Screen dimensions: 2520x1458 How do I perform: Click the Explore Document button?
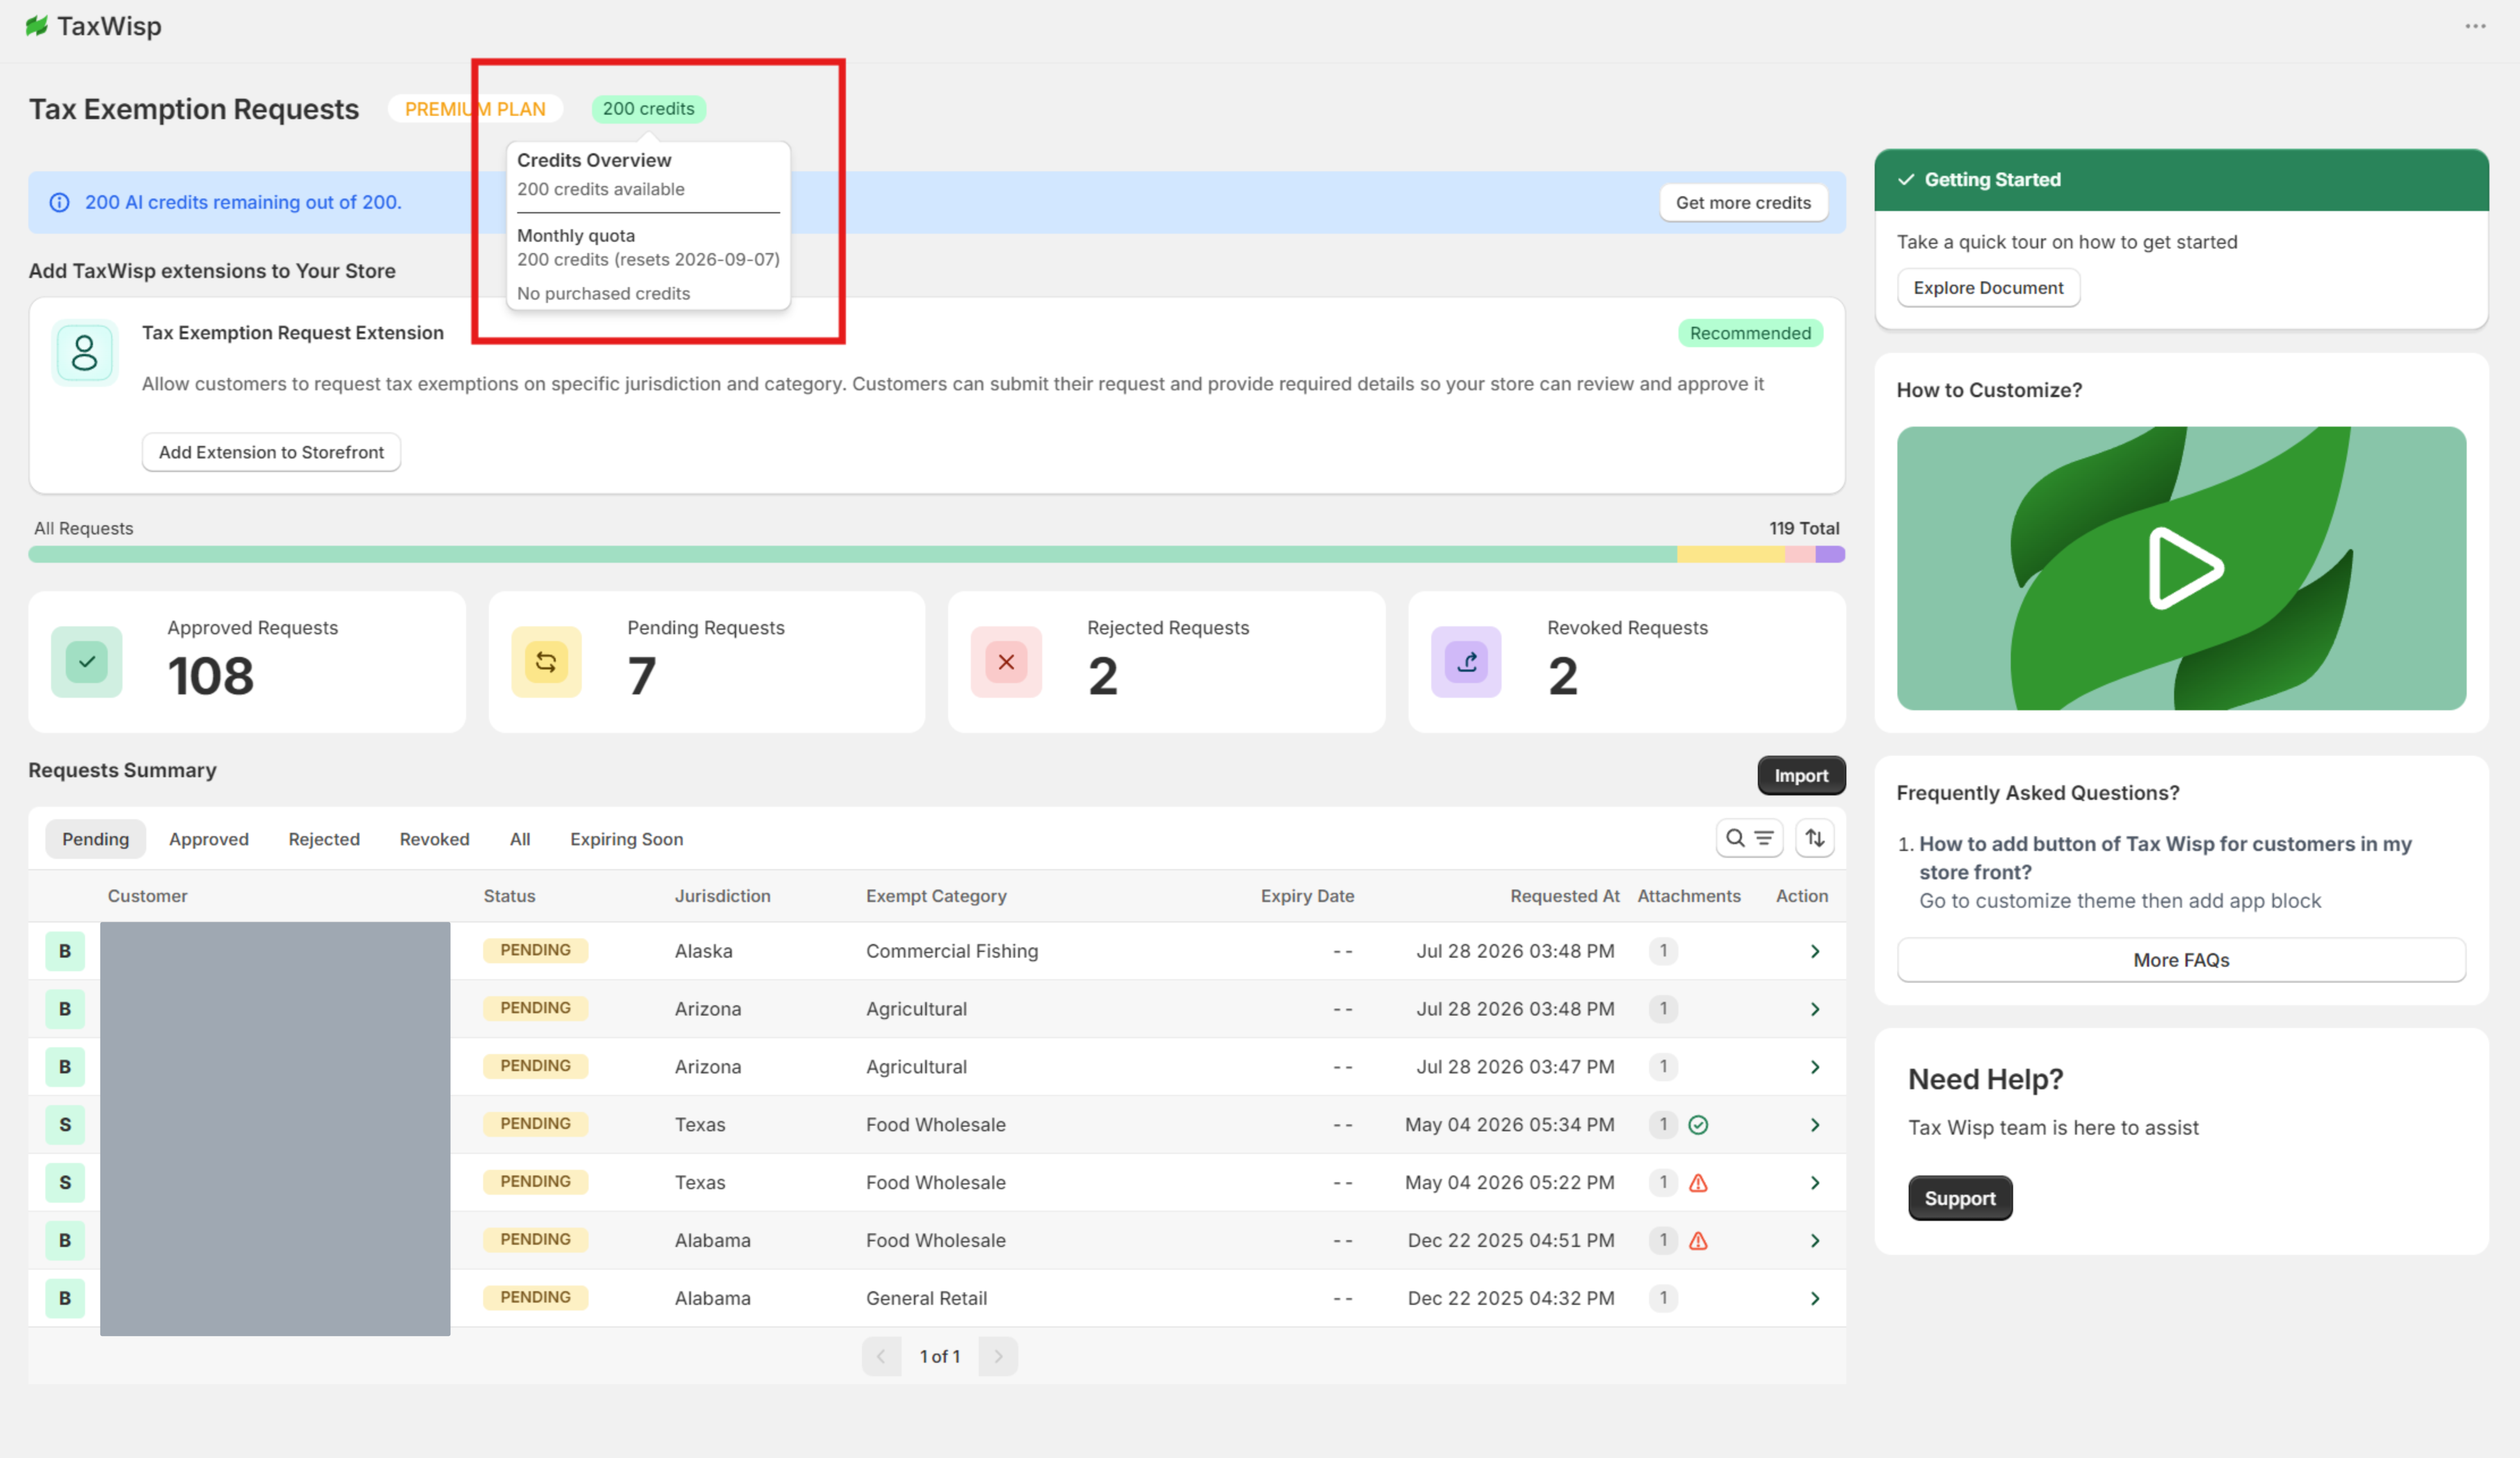pyautogui.click(x=1988, y=288)
